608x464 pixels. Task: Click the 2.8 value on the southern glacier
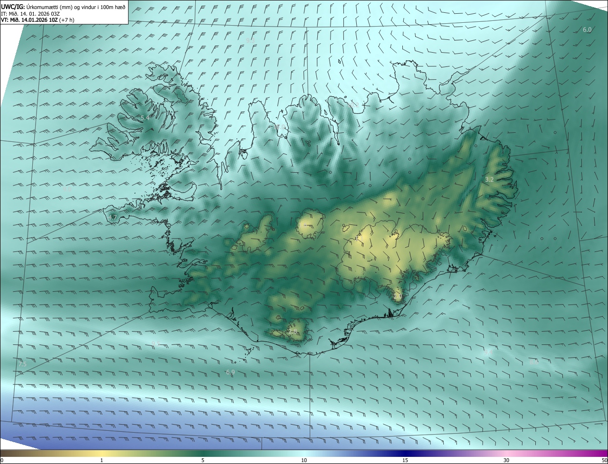[x=293, y=331]
